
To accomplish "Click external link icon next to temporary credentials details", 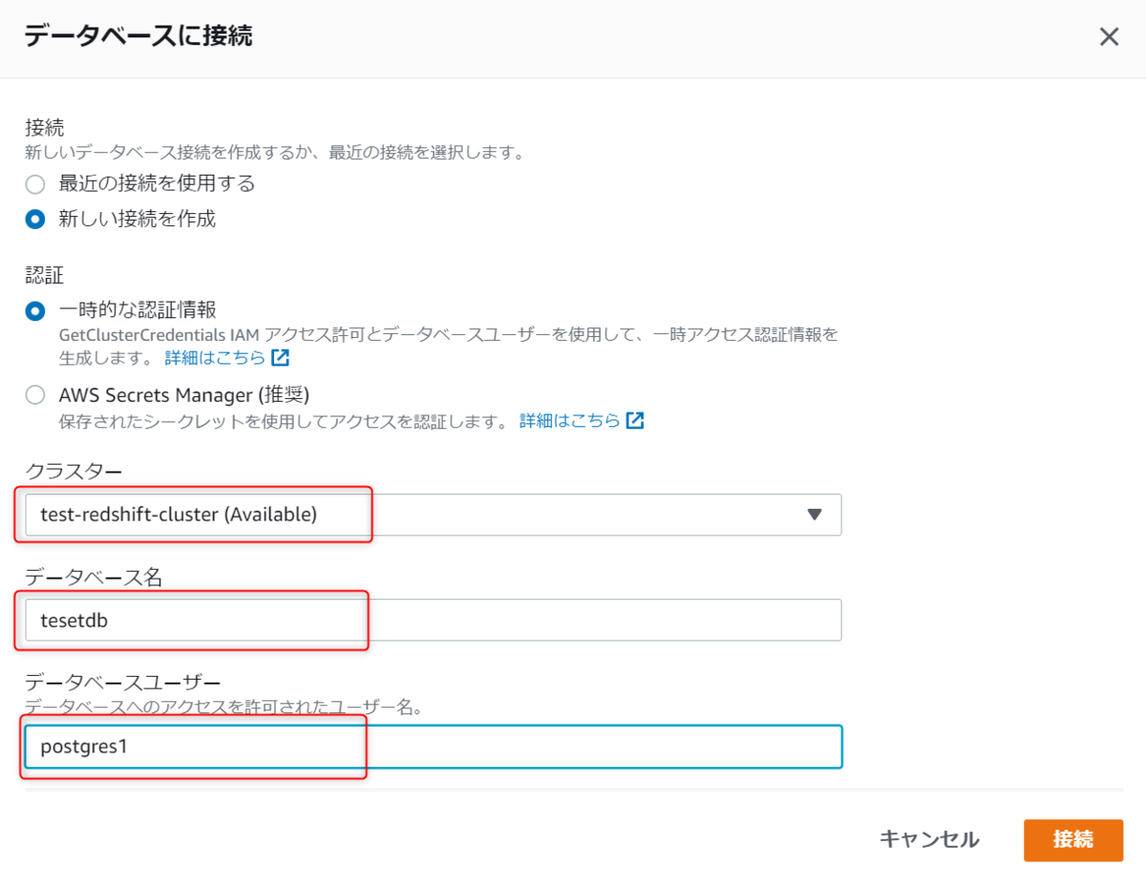I will coord(280,359).
